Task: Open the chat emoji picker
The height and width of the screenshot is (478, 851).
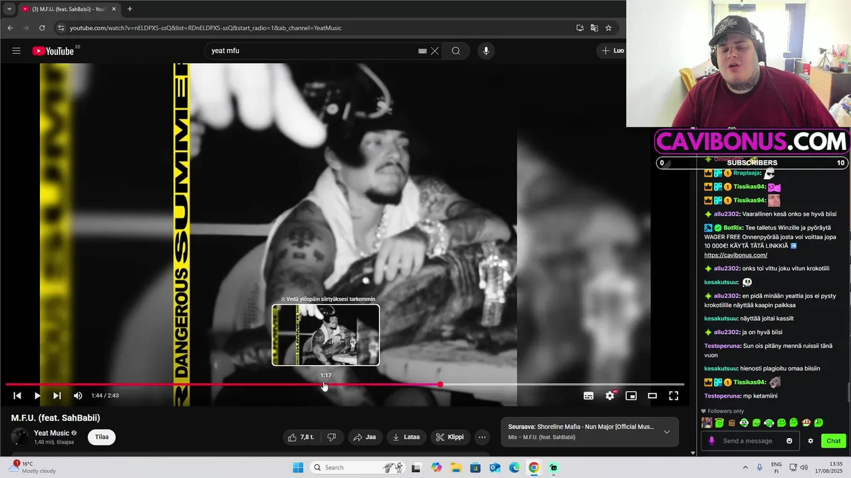Action: pyautogui.click(x=790, y=441)
